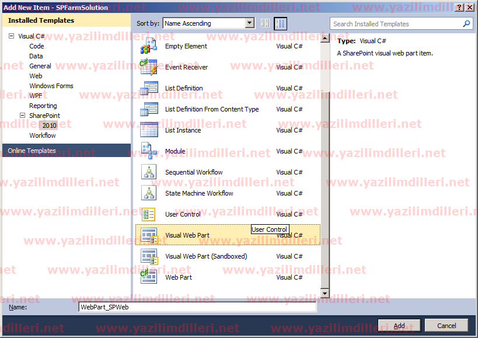Open the Installed Templates section

67,20
